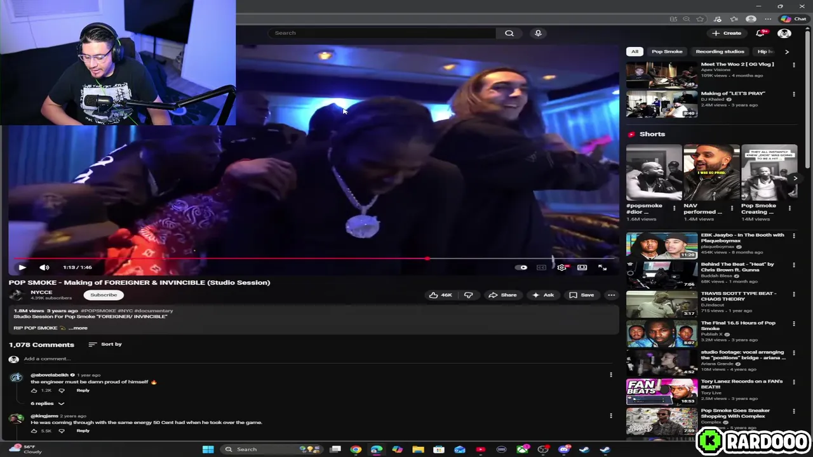Play the video with the play button

point(22,267)
